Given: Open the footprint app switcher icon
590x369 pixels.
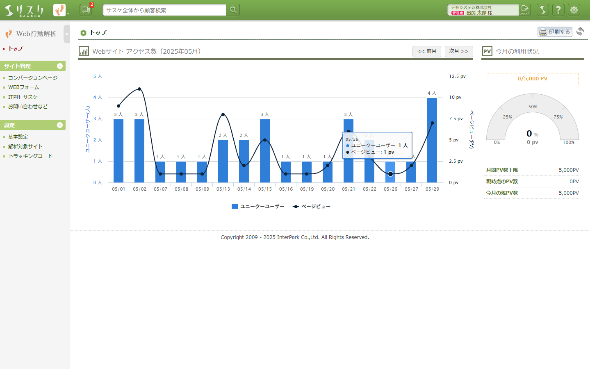Looking at the screenshot, I should click(x=59, y=10).
